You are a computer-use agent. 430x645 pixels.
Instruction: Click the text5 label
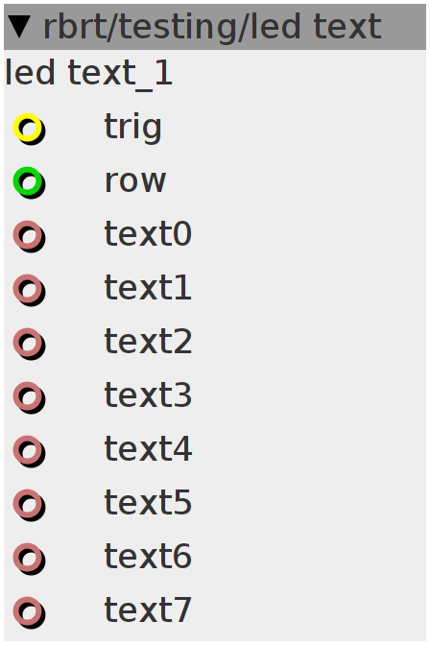[x=148, y=503]
